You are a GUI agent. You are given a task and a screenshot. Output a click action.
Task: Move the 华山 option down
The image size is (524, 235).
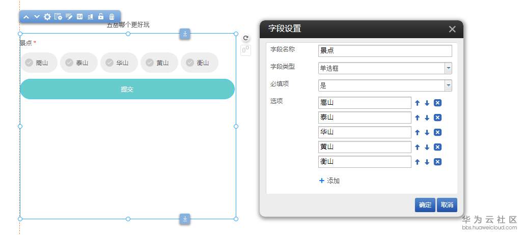(x=427, y=132)
